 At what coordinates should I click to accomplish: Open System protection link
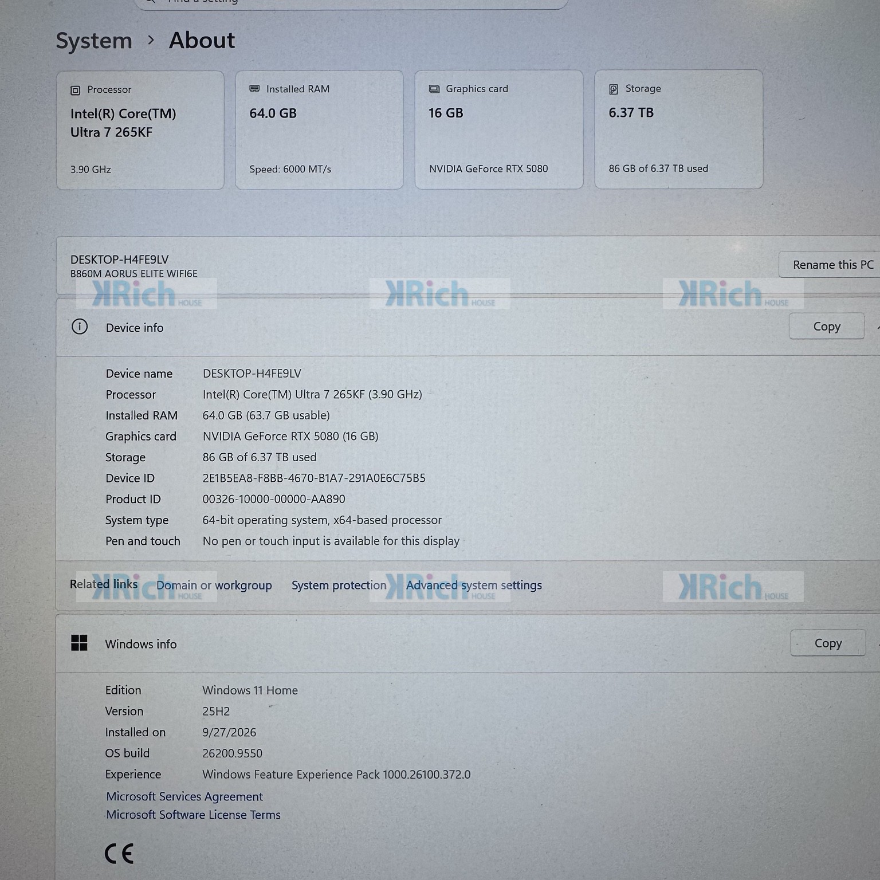click(339, 585)
